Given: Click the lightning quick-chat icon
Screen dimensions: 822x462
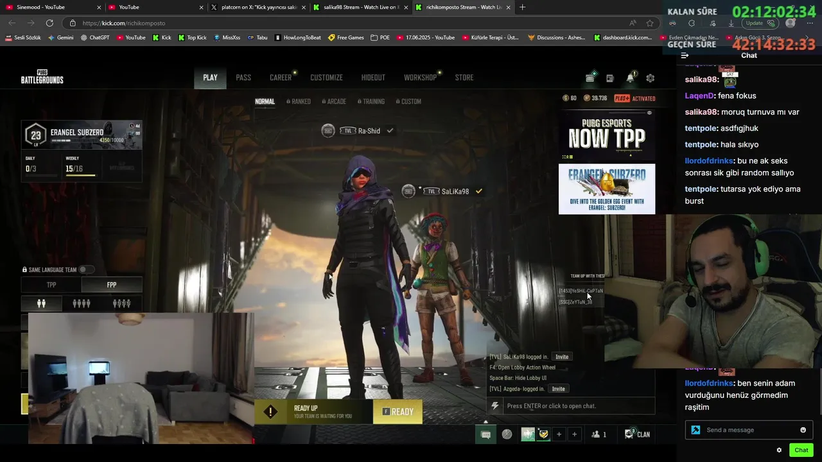Looking at the screenshot, I should pos(494,406).
